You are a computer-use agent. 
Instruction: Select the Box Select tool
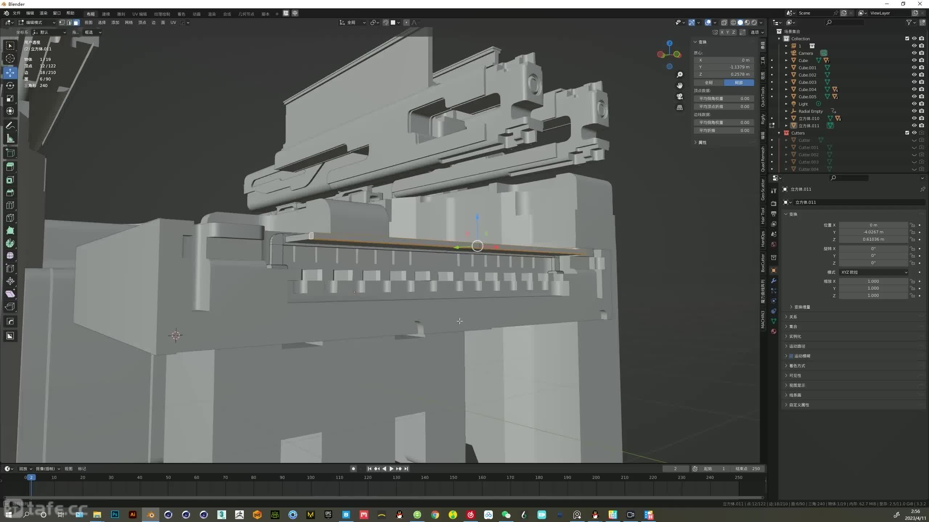10,45
